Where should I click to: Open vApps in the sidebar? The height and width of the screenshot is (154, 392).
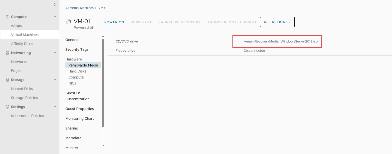[16, 26]
